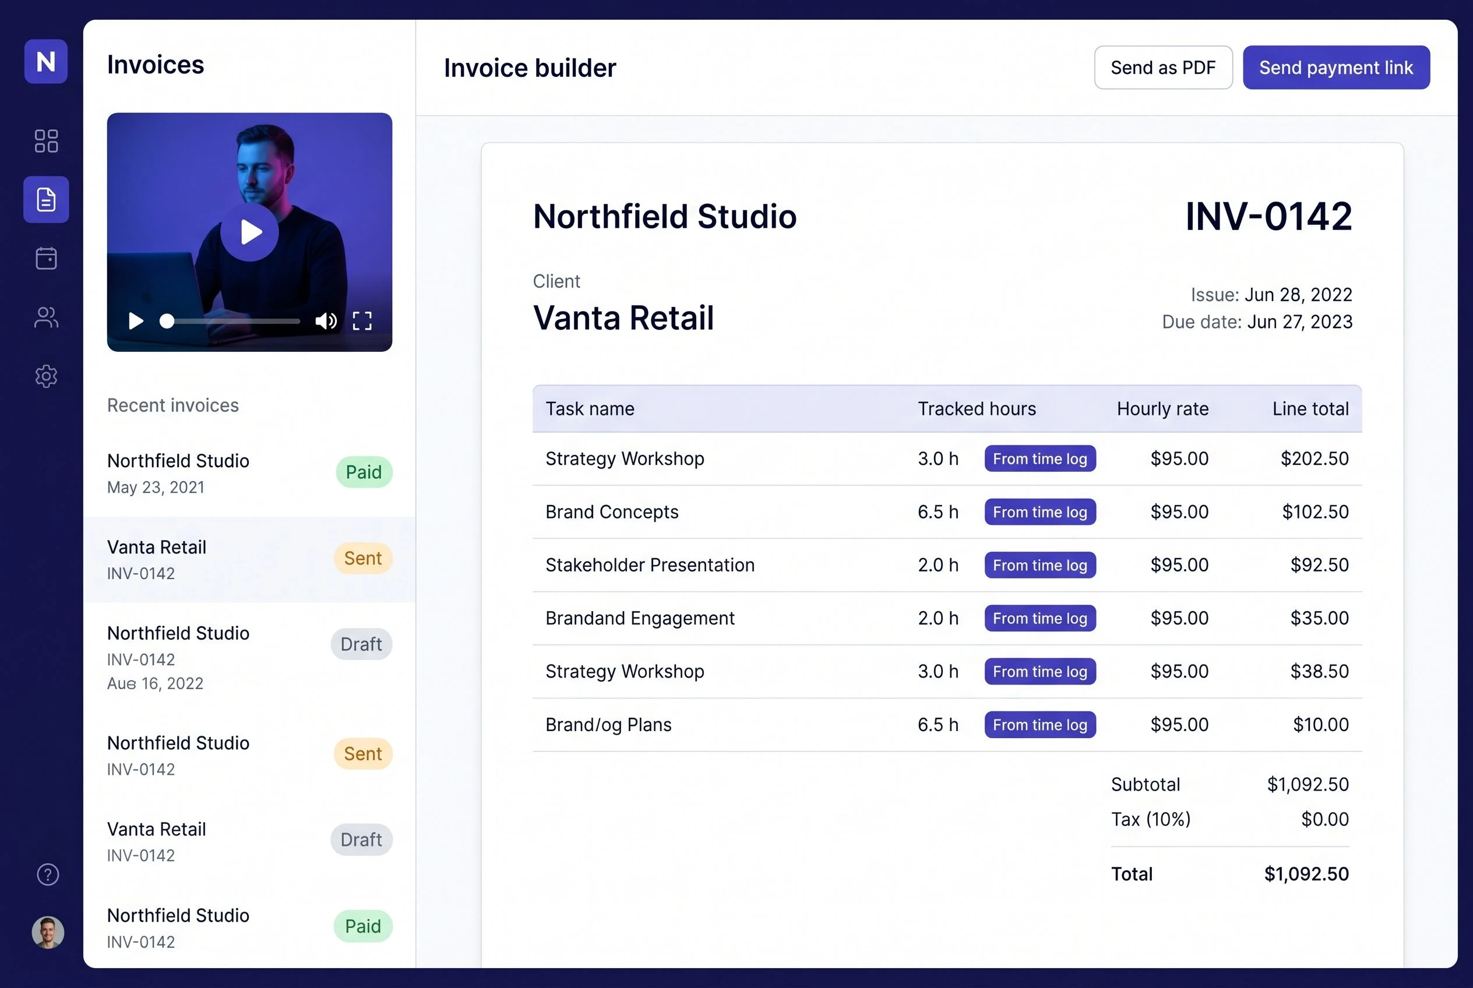The image size is (1473, 988).
Task: Open the clients people icon
Action: pyautogui.click(x=46, y=317)
